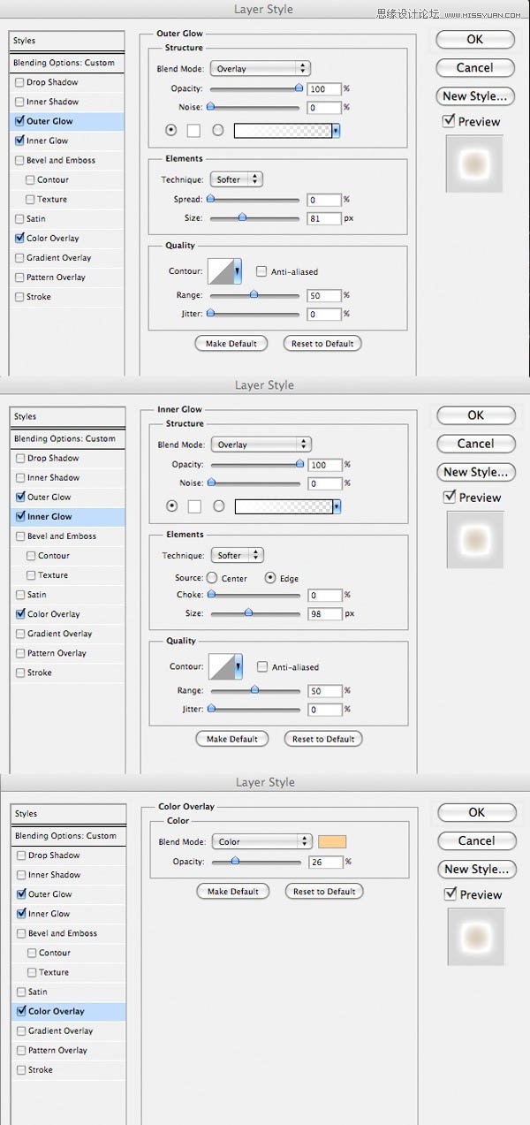Expand the contour dropdown arrow in Outer Glow Quality
The height and width of the screenshot is (1125, 530).
[238, 271]
